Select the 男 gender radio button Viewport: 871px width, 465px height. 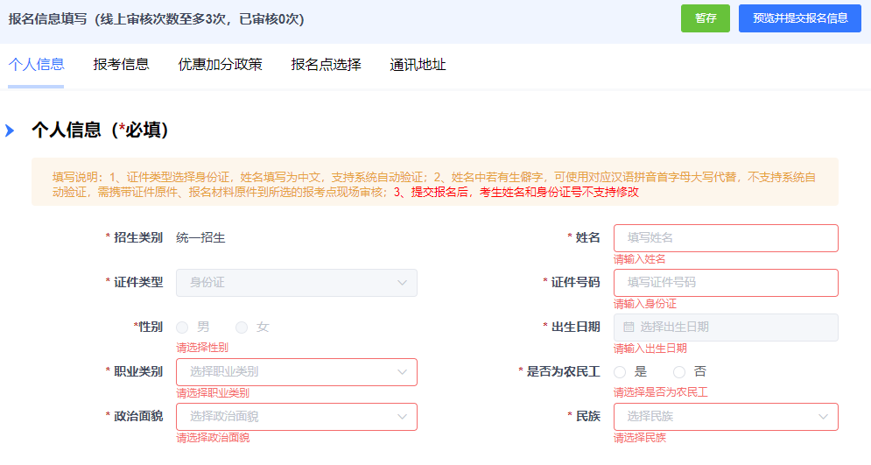(183, 328)
